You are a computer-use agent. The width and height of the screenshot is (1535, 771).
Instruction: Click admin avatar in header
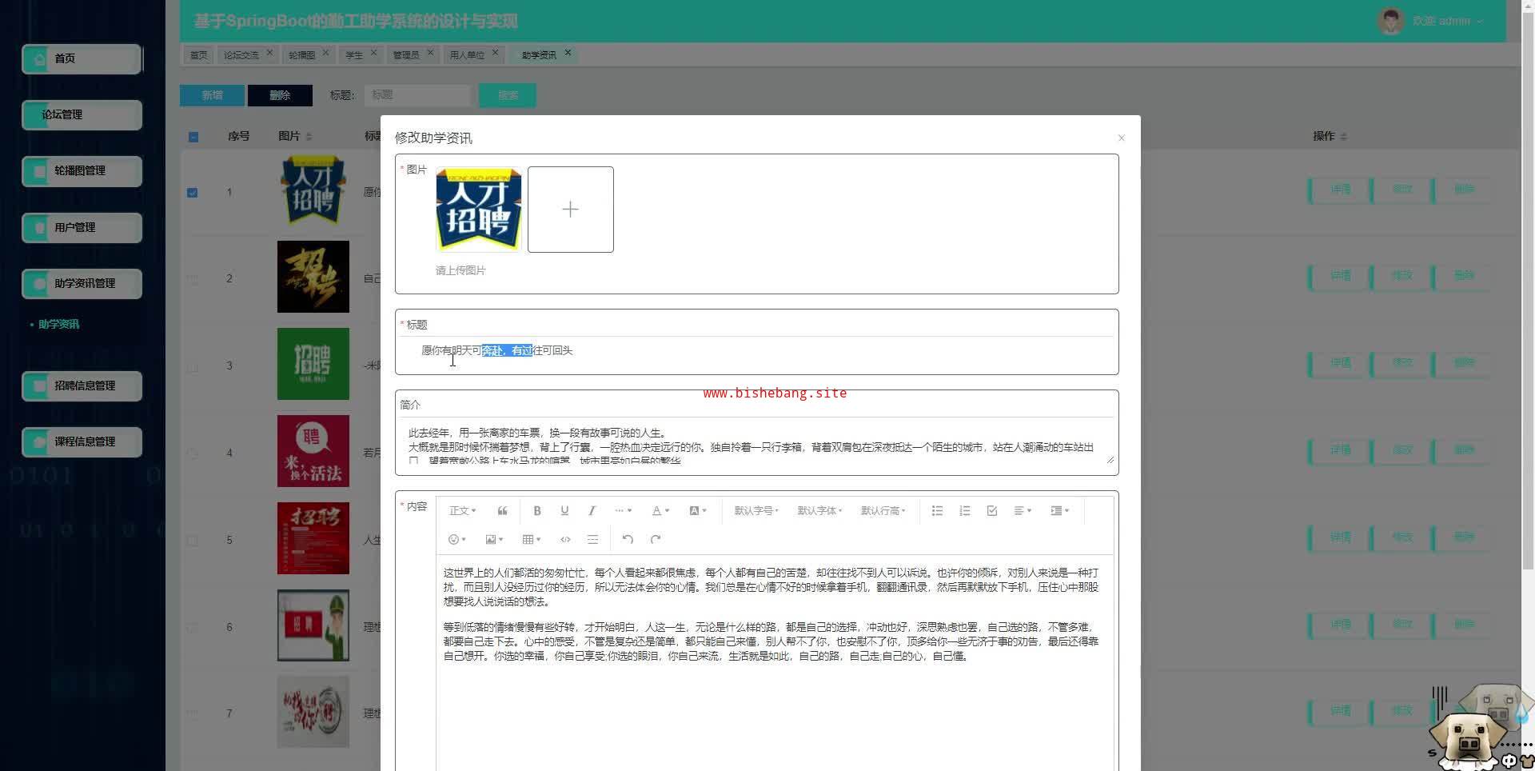[1391, 21]
